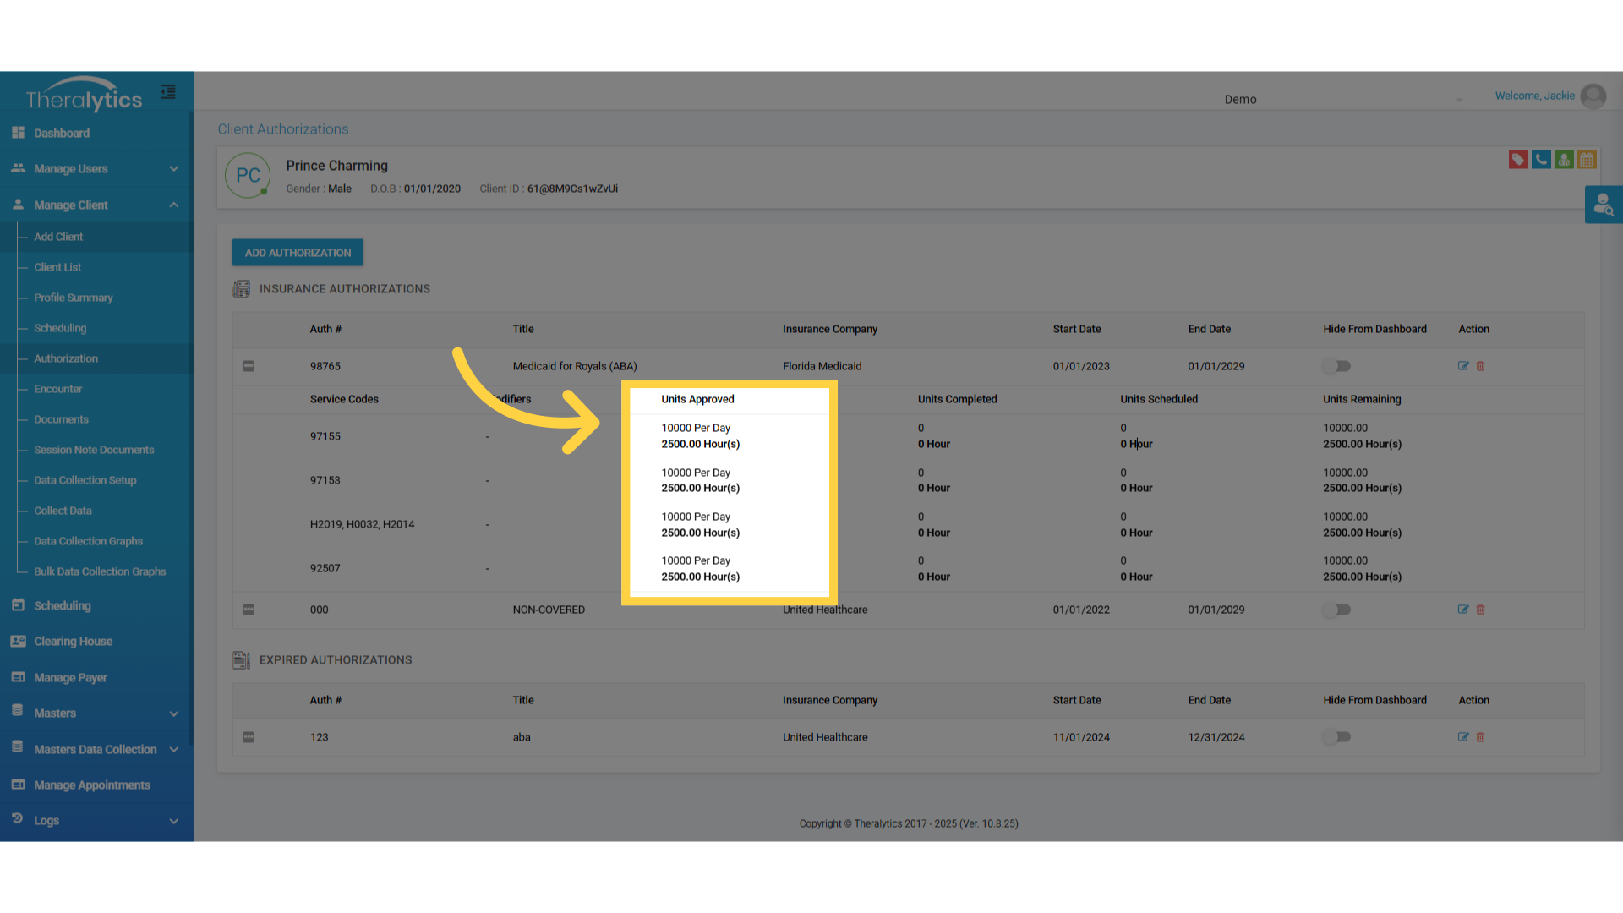Toggle Hide From Dashboard for NON-COVERED authorization
This screenshot has width=1623, height=913.
pos(1337,610)
